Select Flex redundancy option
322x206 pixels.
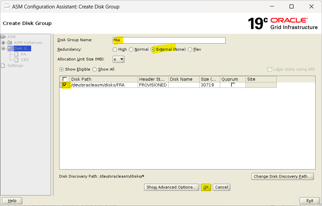(190, 49)
